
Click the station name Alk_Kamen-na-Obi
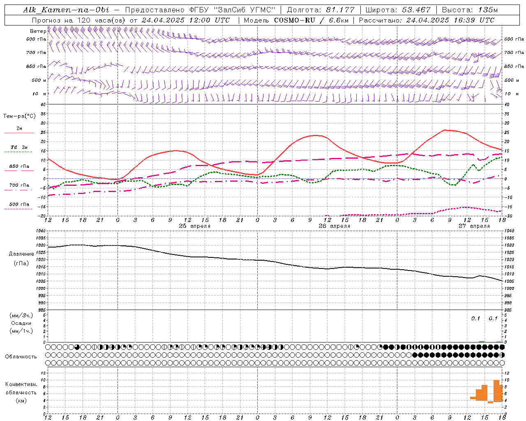pos(66,9)
